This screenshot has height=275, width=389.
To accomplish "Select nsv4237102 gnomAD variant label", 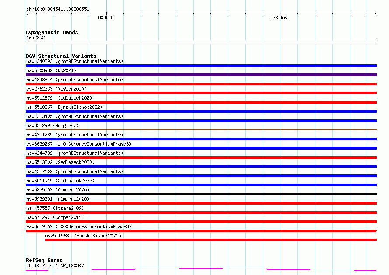I will tap(75, 171).
